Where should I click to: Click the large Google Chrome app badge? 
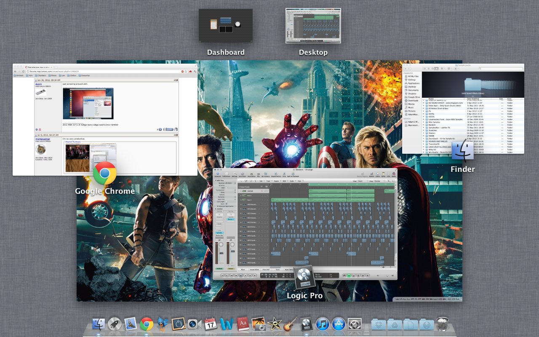coord(105,173)
